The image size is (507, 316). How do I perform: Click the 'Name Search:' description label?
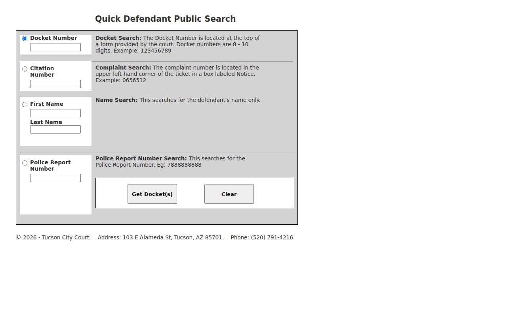pos(116,100)
